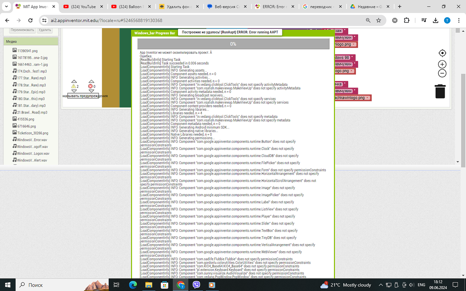Click the yellow warnings counter triangle

click(74, 86)
